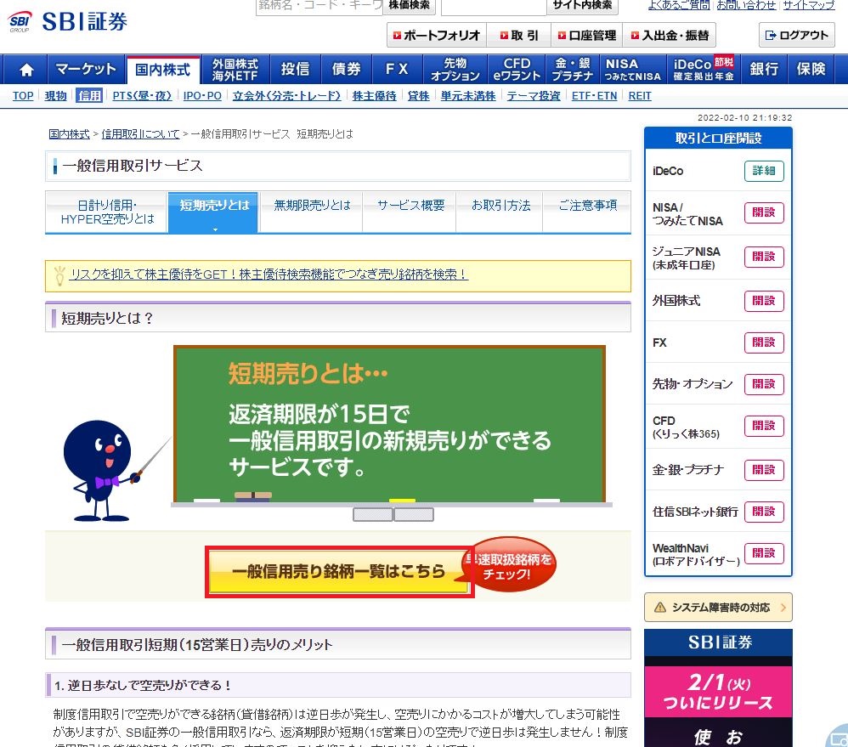Select the 債券 main tab
This screenshot has width=848, height=747.
[346, 69]
